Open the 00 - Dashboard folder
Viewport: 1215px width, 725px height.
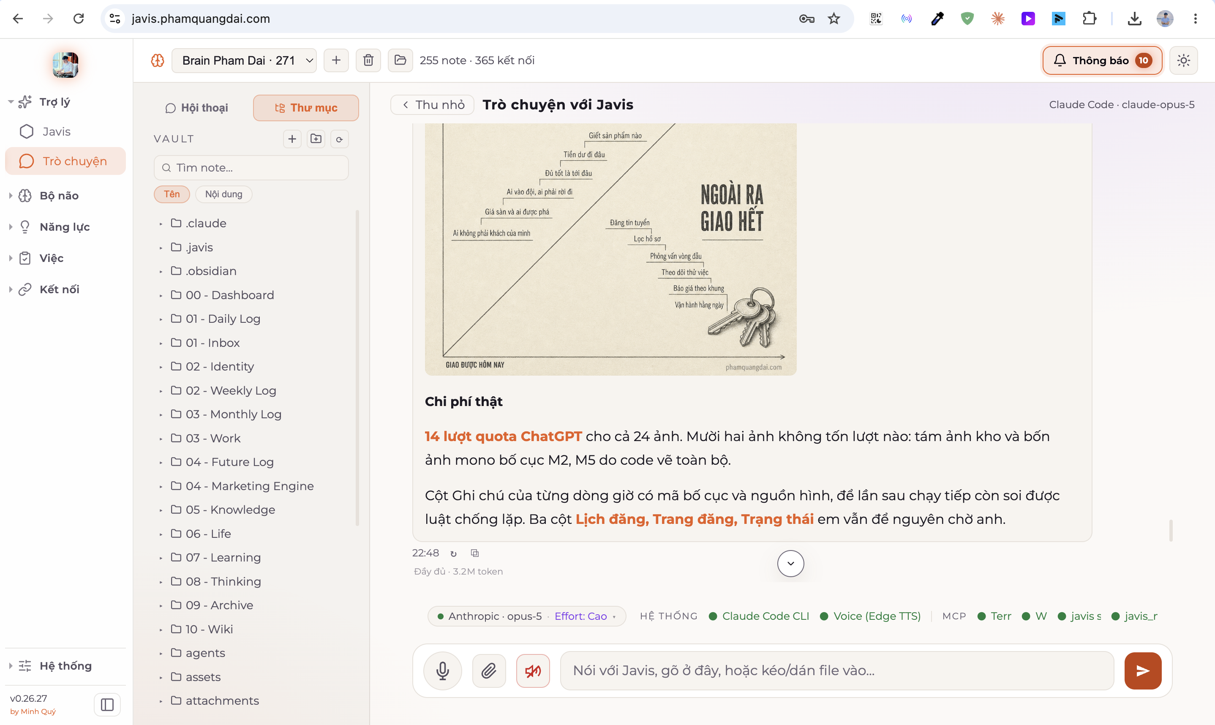point(229,295)
